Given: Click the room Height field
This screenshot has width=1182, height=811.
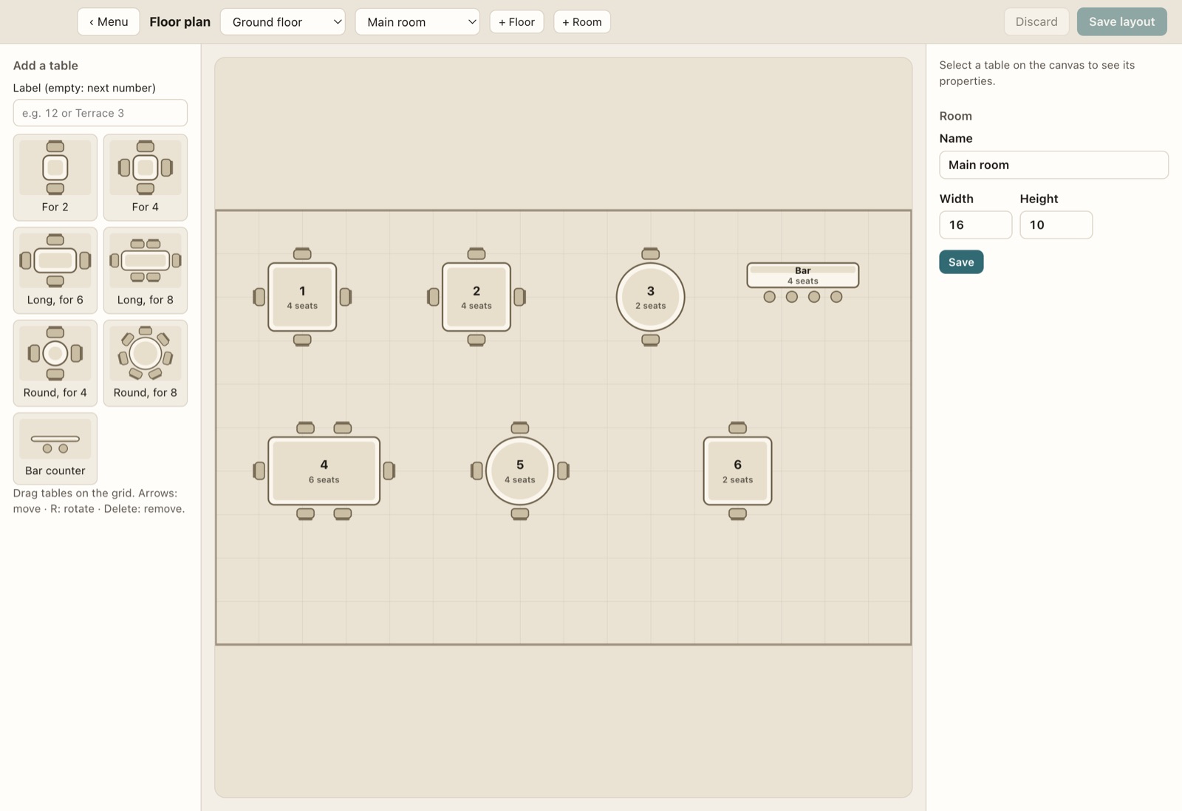Looking at the screenshot, I should 1056,225.
